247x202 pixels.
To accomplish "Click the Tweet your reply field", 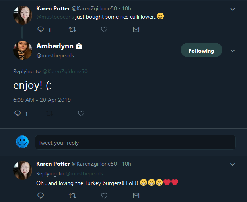I will (135, 142).
